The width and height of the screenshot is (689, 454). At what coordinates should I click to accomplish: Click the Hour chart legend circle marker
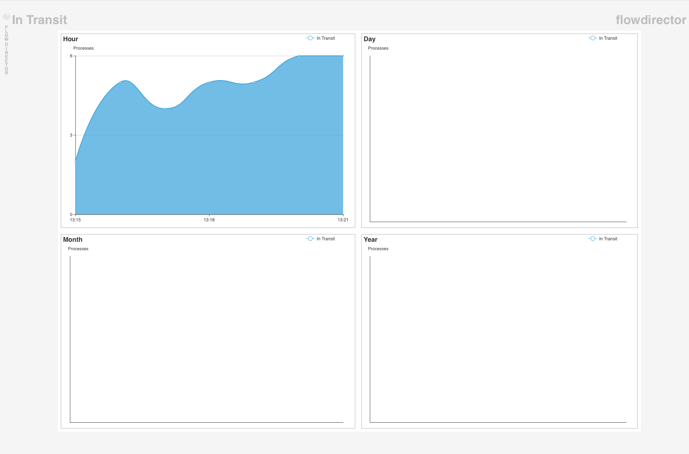[310, 38]
